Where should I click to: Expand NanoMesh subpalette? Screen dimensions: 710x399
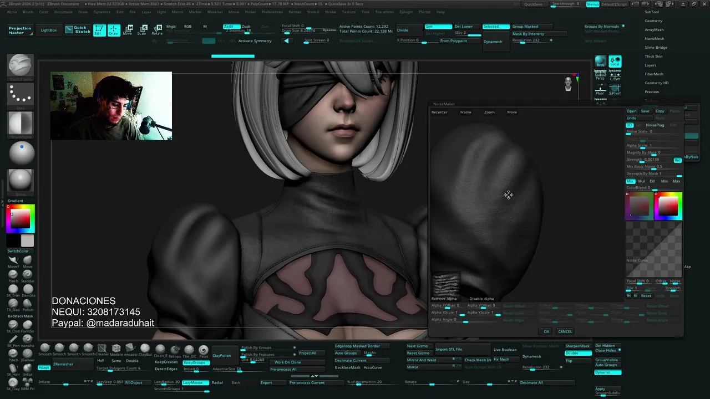[x=655, y=39]
